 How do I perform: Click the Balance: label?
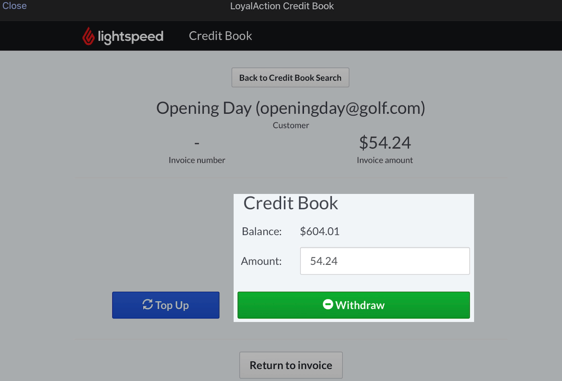click(262, 231)
